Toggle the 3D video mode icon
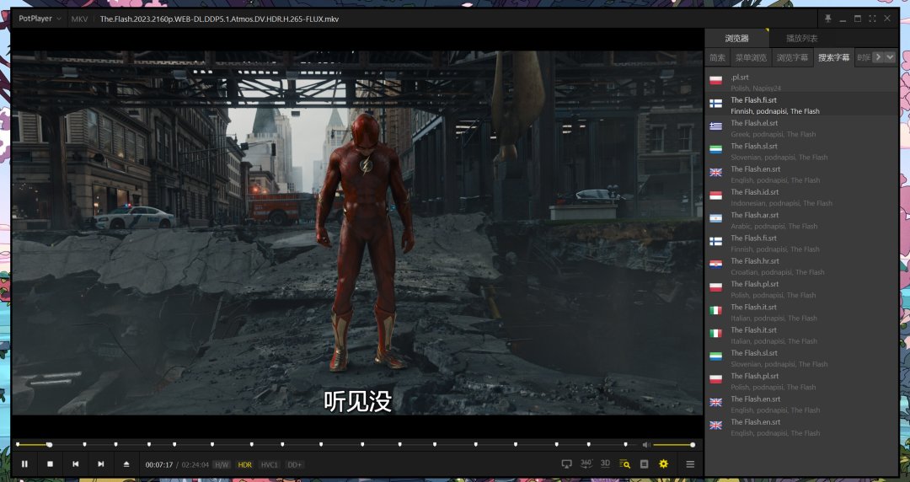The width and height of the screenshot is (910, 482). [x=605, y=463]
